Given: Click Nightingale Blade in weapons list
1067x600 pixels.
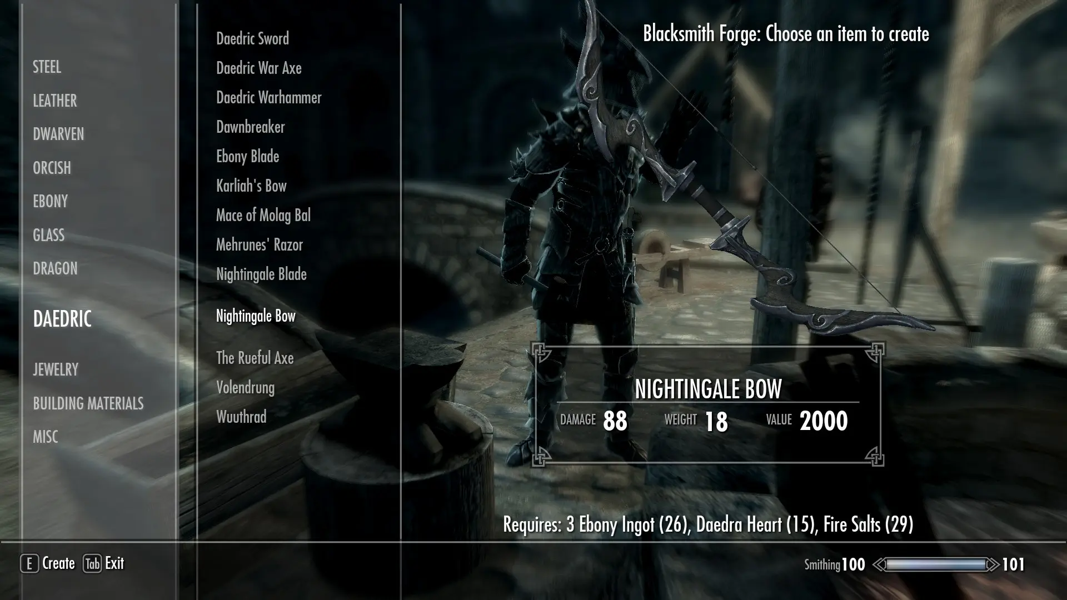Looking at the screenshot, I should point(261,274).
